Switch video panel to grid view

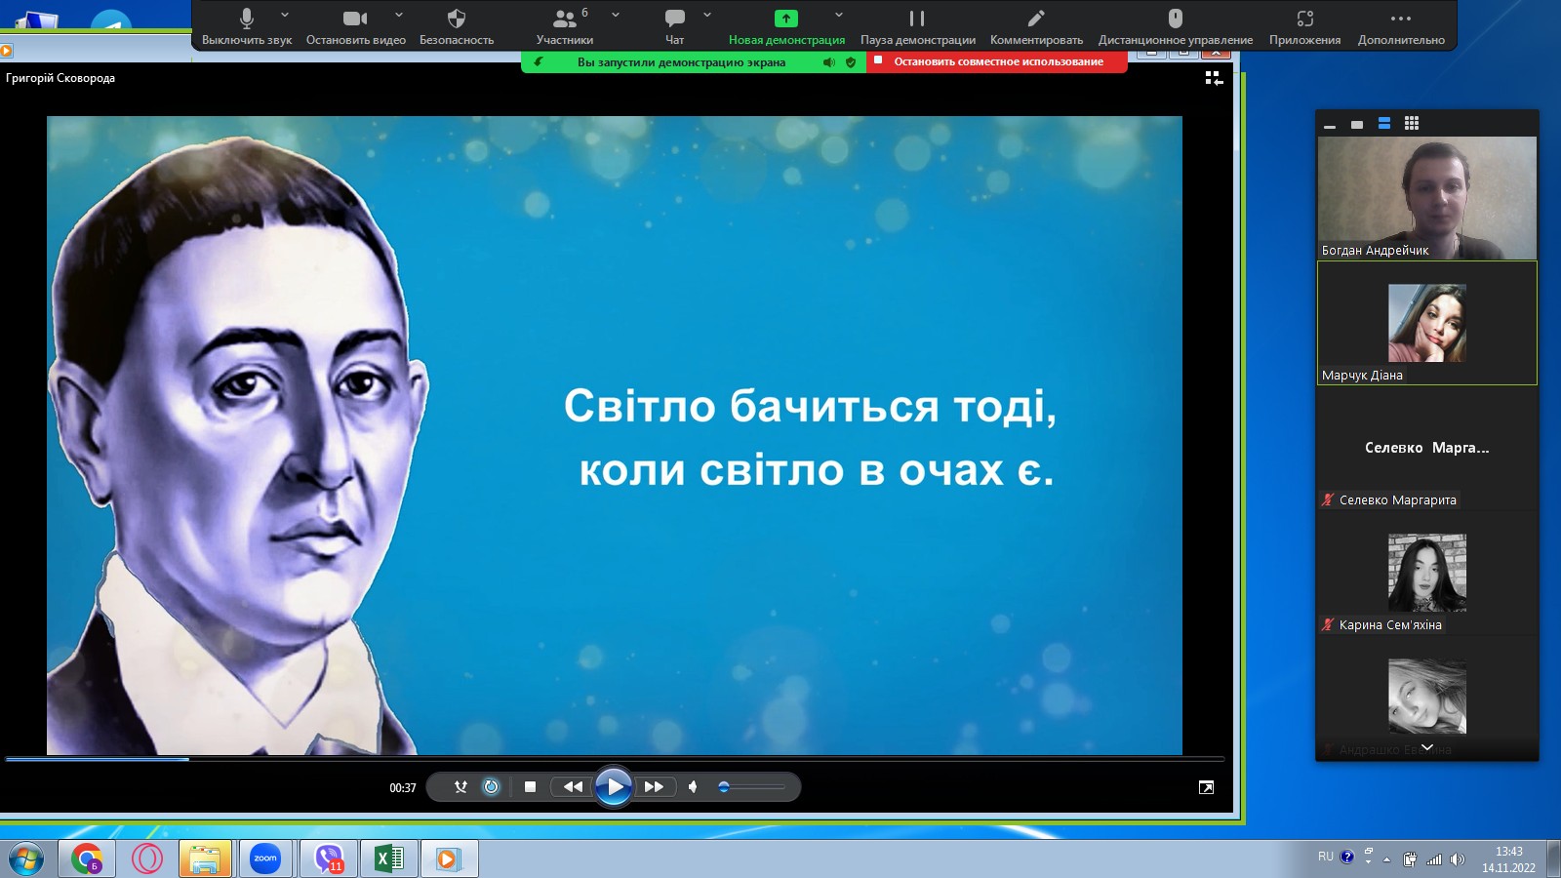1412,124
